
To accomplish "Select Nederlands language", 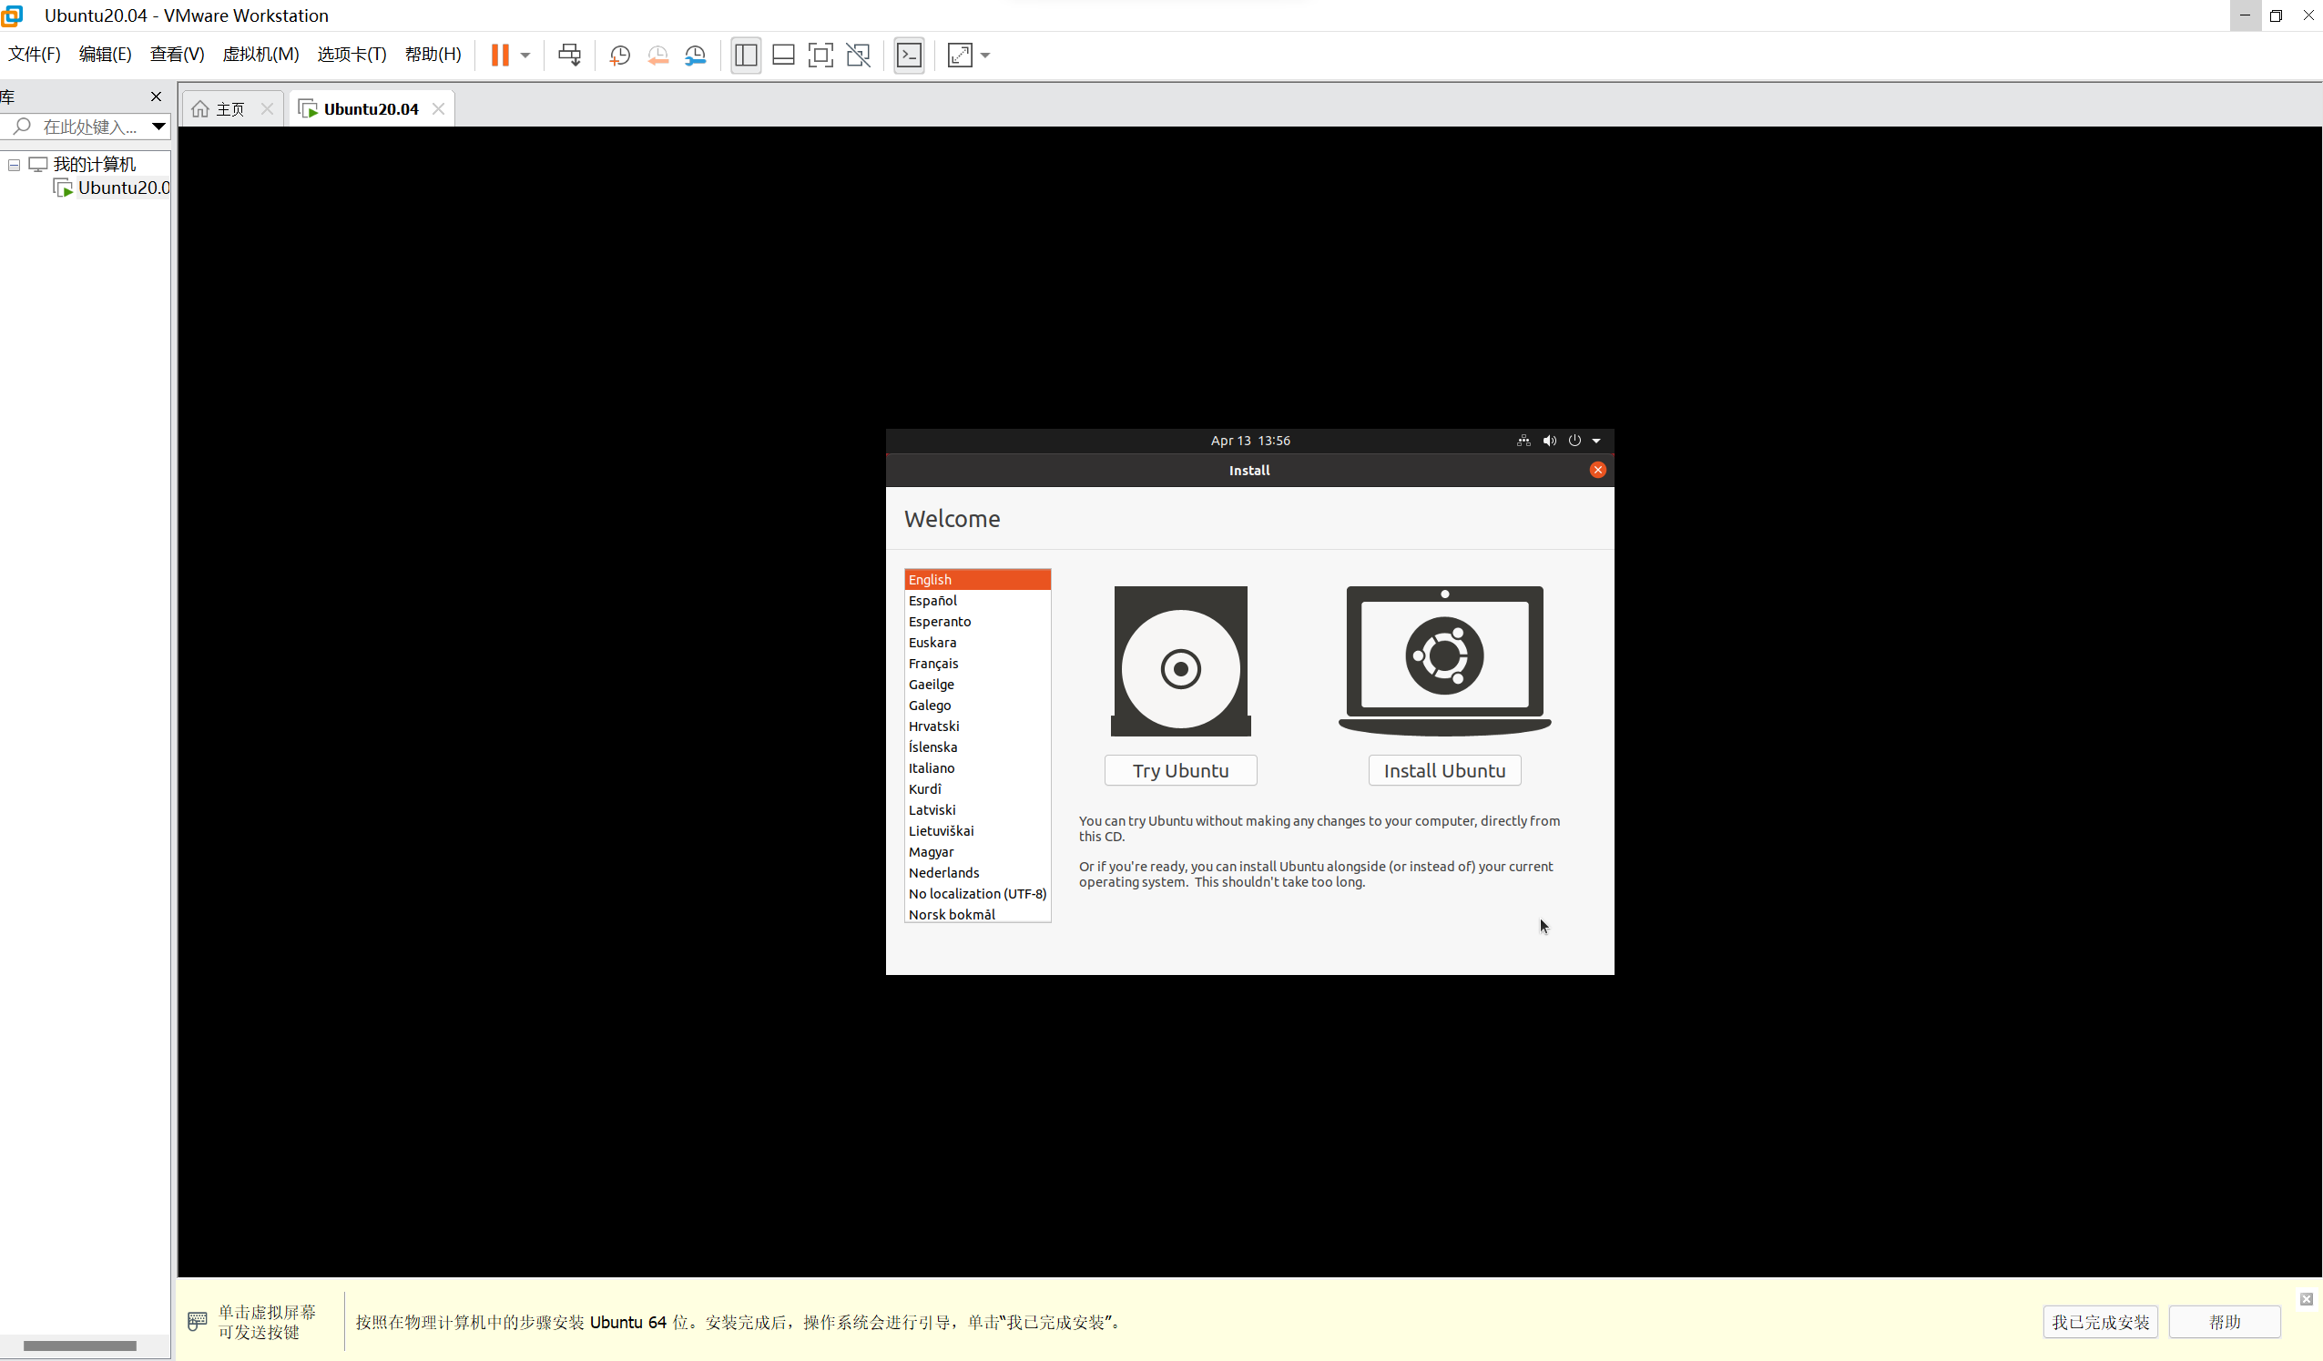I will (x=977, y=873).
